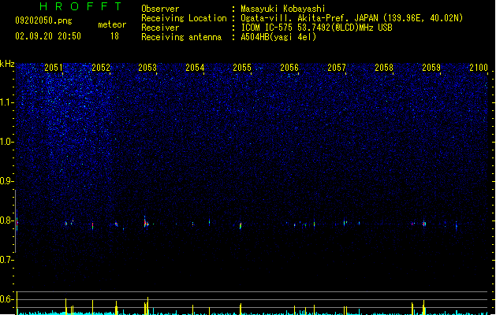
Task: Click the 'Receiving antenna' field label
Action: [181, 37]
